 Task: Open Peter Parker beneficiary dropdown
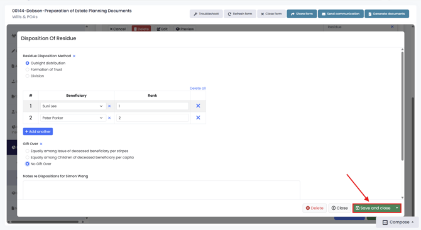tap(73, 118)
